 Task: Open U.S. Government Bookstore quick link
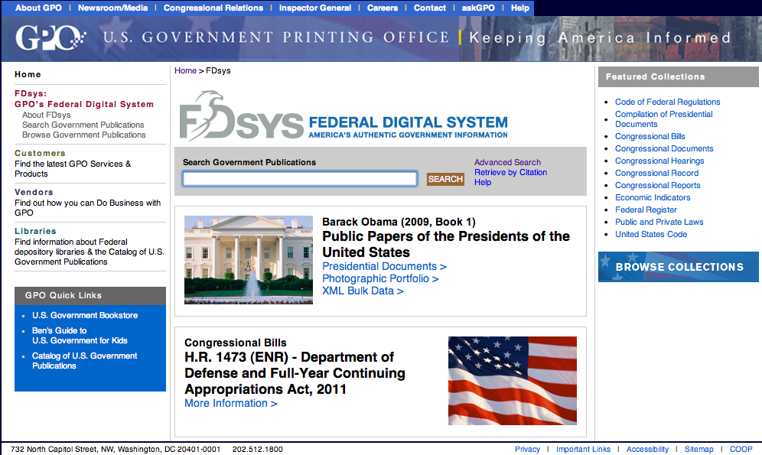85,315
